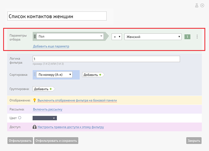
Task: Open the Женский value dropdown
Action: 153,37
